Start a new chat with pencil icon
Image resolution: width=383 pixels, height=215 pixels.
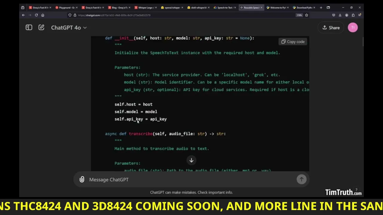[x=41, y=27]
